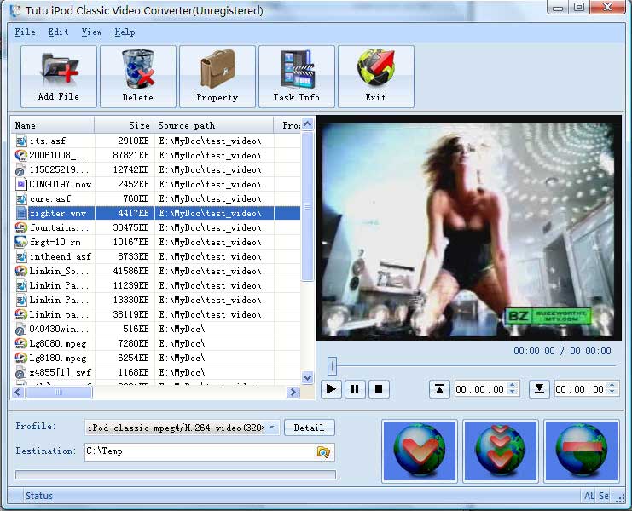Click the file list scroll up arrow

(x=308, y=124)
